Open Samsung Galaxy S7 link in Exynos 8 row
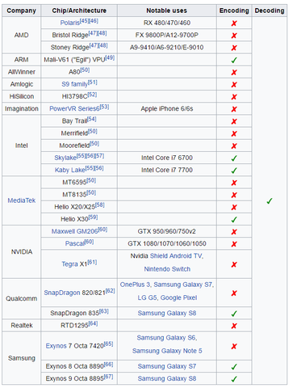The height and width of the screenshot is (388, 301). 167,366
